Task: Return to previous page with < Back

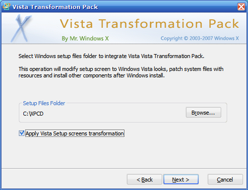Action: (x=144, y=180)
